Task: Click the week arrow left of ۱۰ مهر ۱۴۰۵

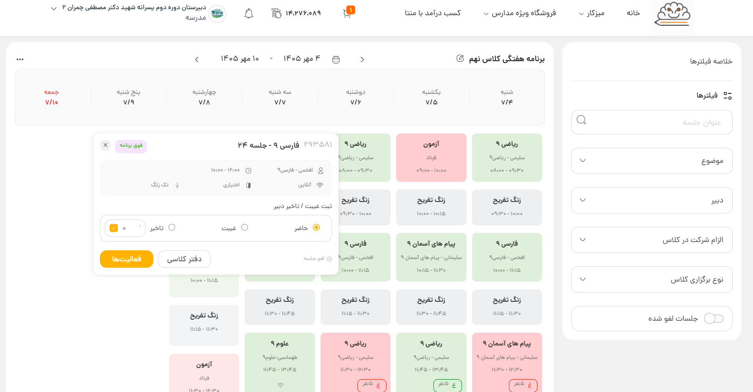Action: click(197, 59)
